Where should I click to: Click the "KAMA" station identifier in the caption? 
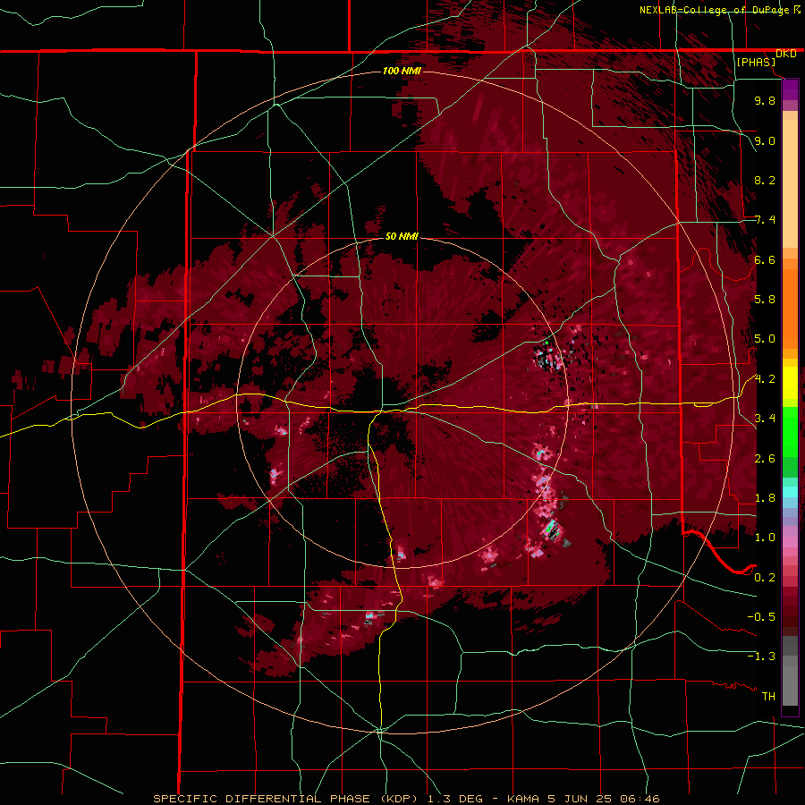523,799
